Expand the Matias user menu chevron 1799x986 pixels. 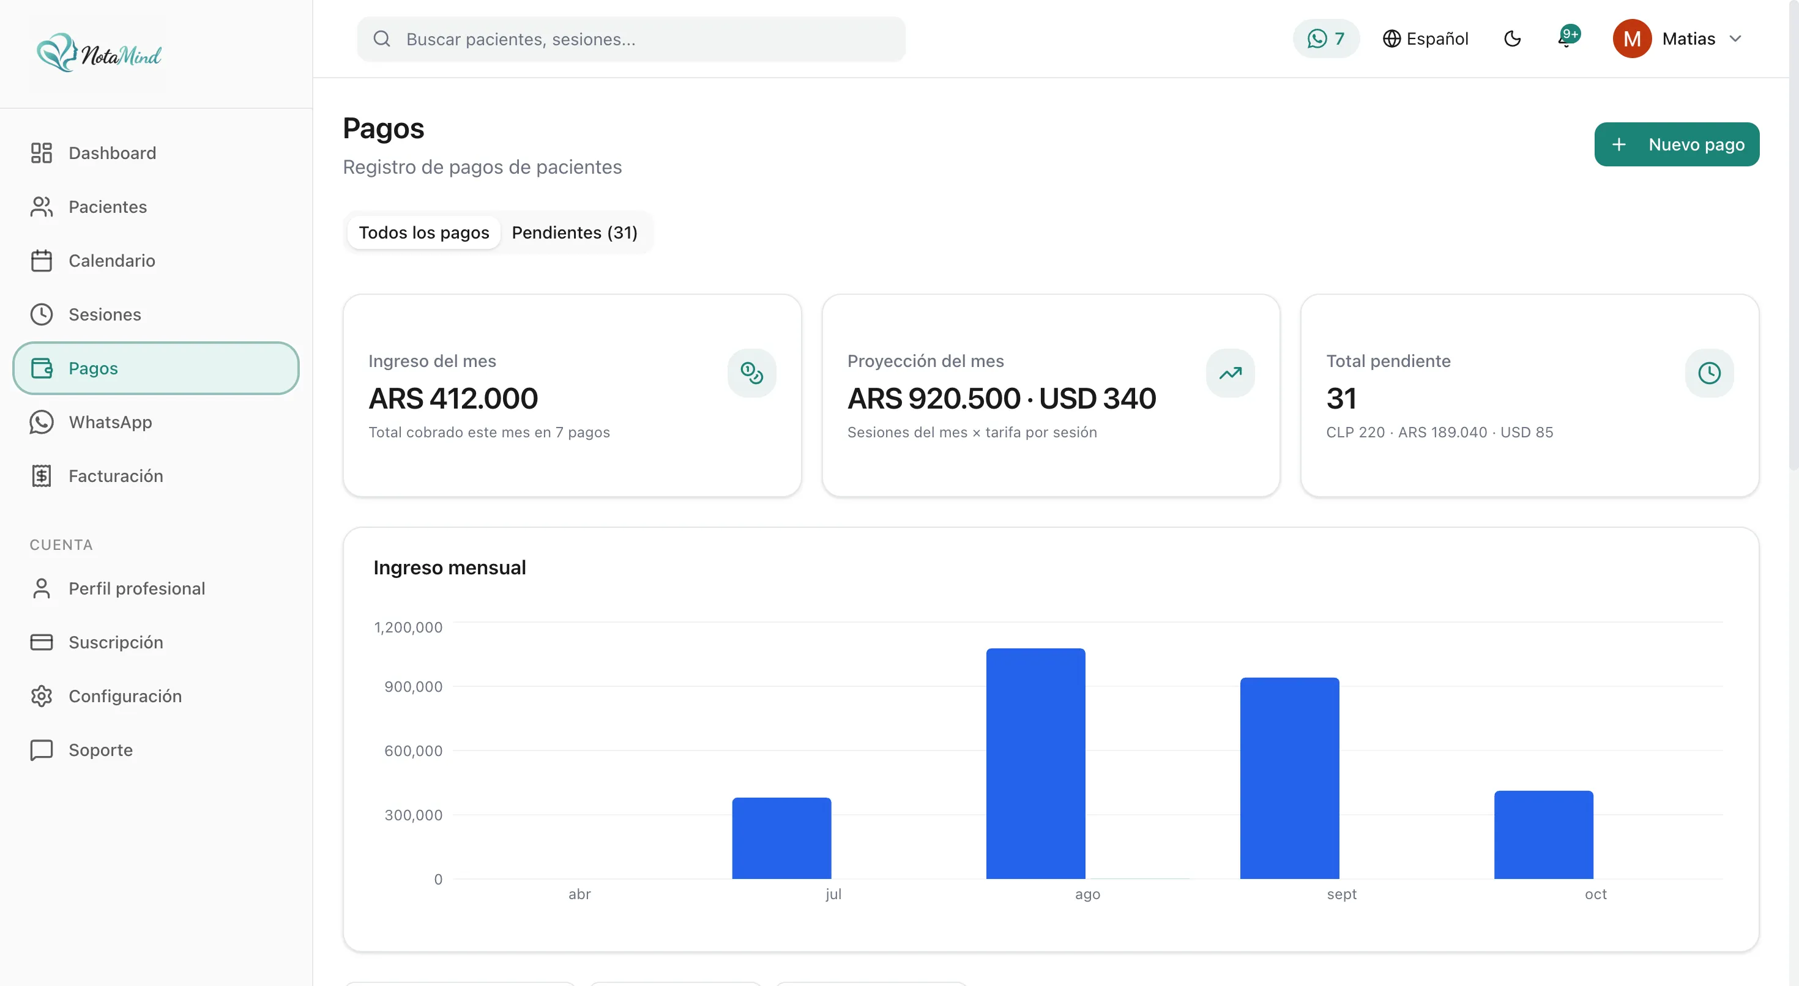click(x=1735, y=39)
